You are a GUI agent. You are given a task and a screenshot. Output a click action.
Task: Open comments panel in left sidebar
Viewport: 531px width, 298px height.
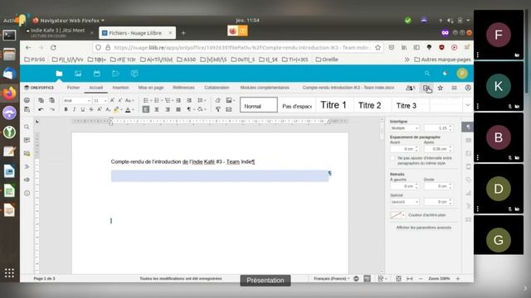click(x=27, y=140)
